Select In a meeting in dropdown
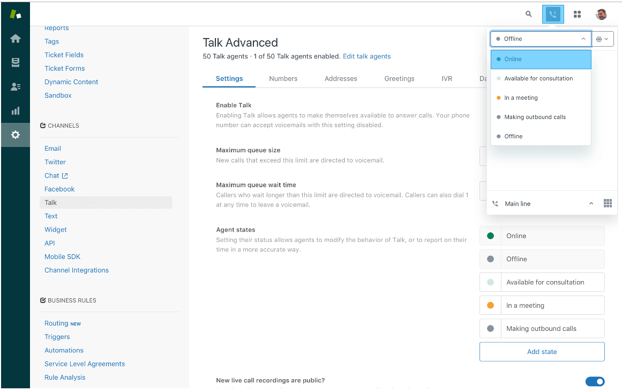 pos(541,98)
